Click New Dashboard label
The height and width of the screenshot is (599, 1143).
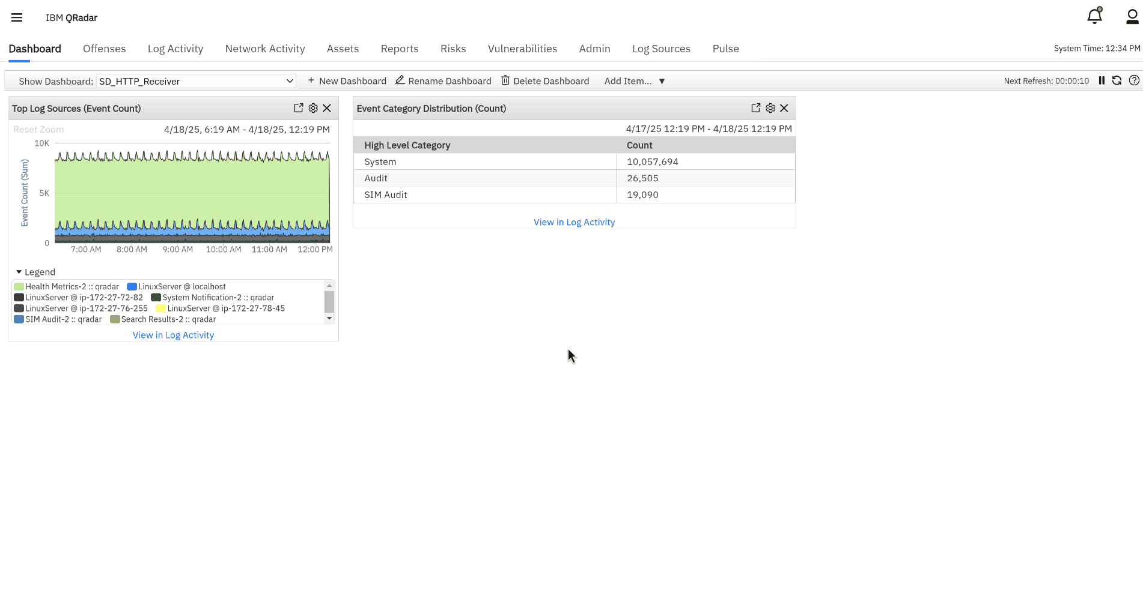click(353, 81)
